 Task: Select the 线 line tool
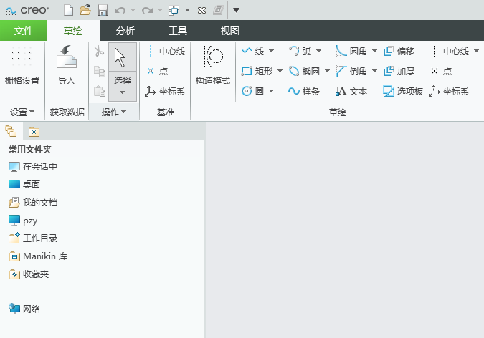click(252, 51)
